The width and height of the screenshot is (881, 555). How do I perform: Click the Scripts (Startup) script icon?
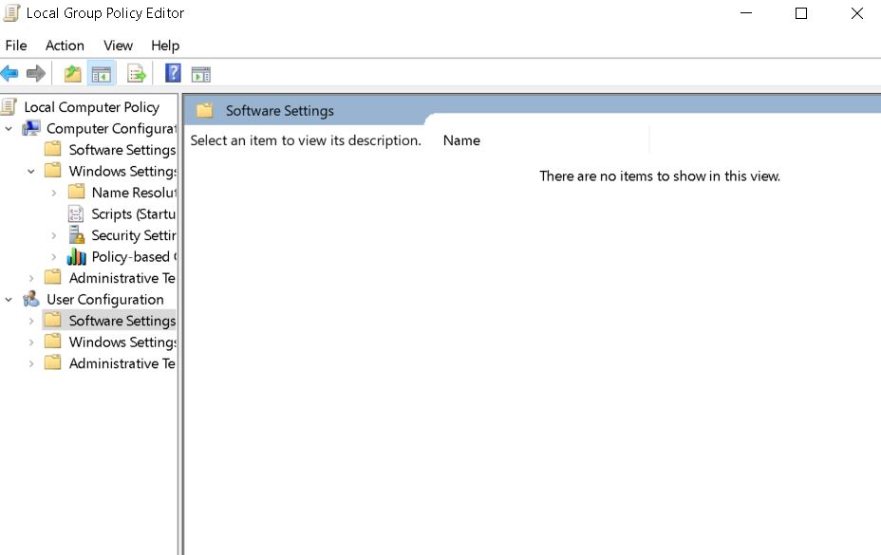[76, 213]
